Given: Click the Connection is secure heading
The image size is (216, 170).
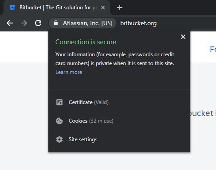Looking at the screenshot, I should coord(86,42).
